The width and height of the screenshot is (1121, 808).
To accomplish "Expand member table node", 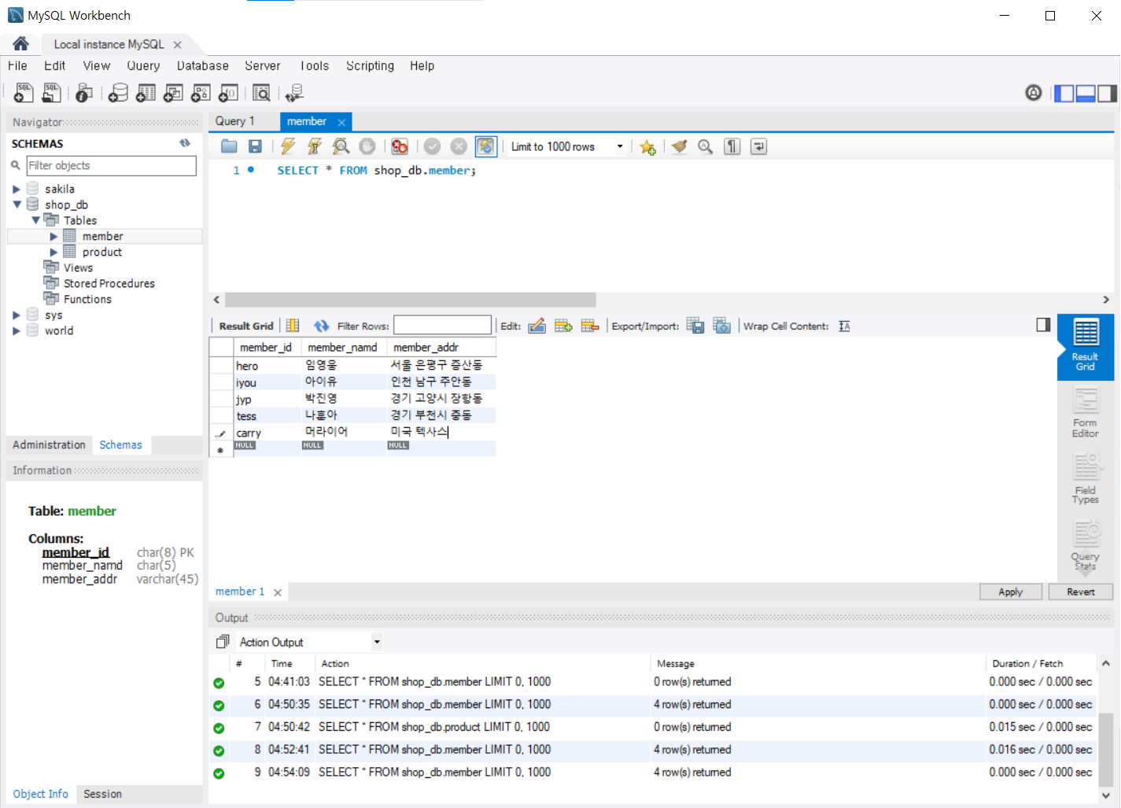I will tap(53, 236).
